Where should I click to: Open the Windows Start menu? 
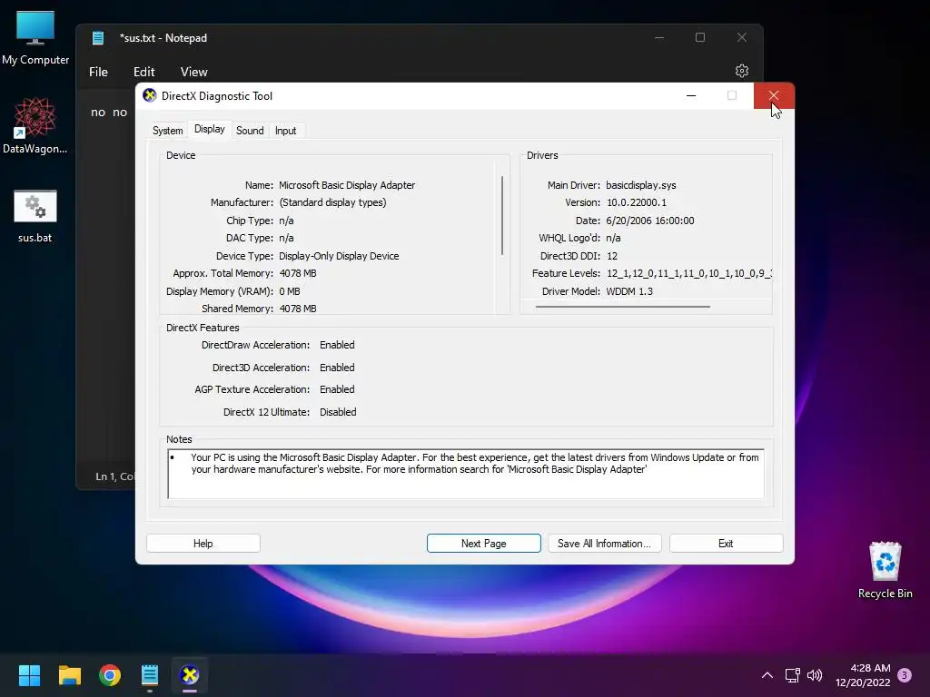click(29, 675)
